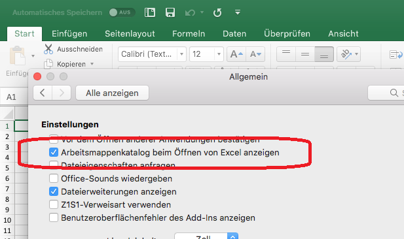Select row header 10

[x=7, y=220]
